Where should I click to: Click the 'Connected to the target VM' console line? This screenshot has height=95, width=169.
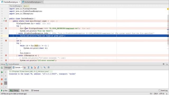[42, 74]
